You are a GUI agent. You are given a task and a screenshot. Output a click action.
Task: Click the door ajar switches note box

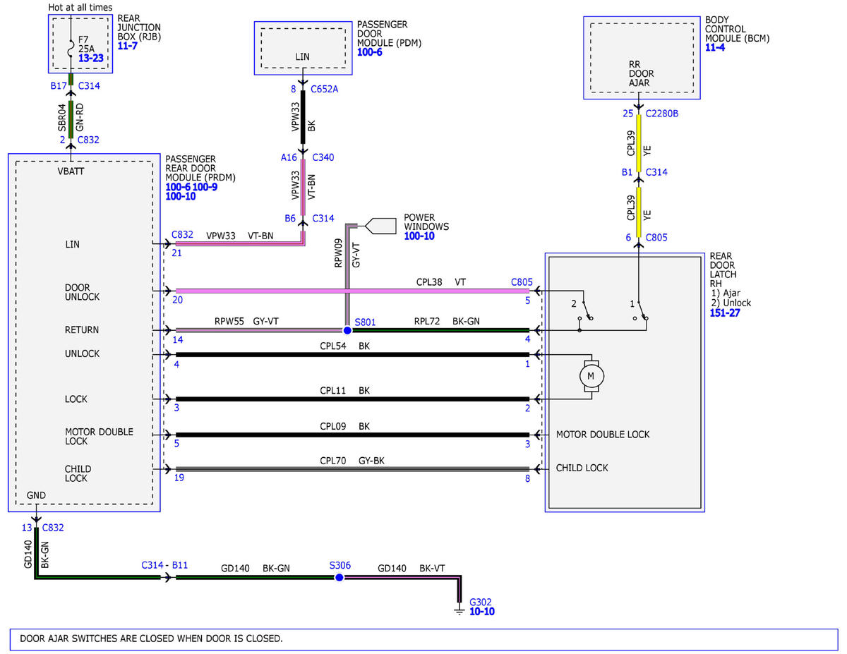423,639
